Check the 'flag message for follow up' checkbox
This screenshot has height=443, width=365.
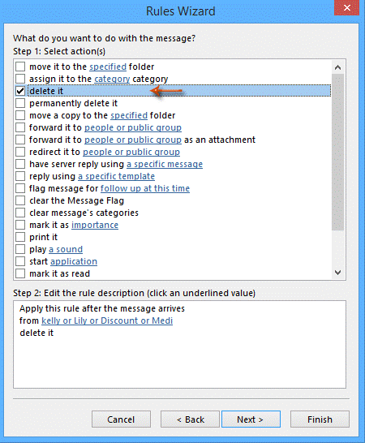pos(20,188)
